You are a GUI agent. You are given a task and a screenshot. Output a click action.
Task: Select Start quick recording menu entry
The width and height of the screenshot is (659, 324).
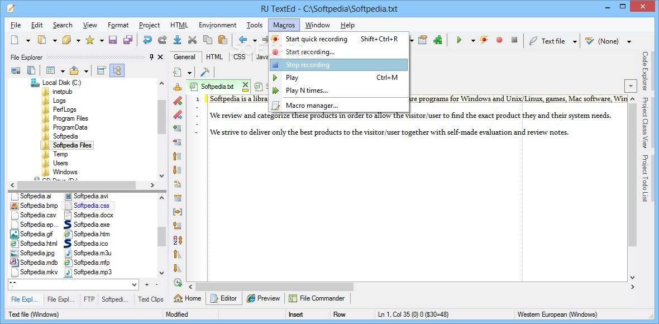[339, 39]
